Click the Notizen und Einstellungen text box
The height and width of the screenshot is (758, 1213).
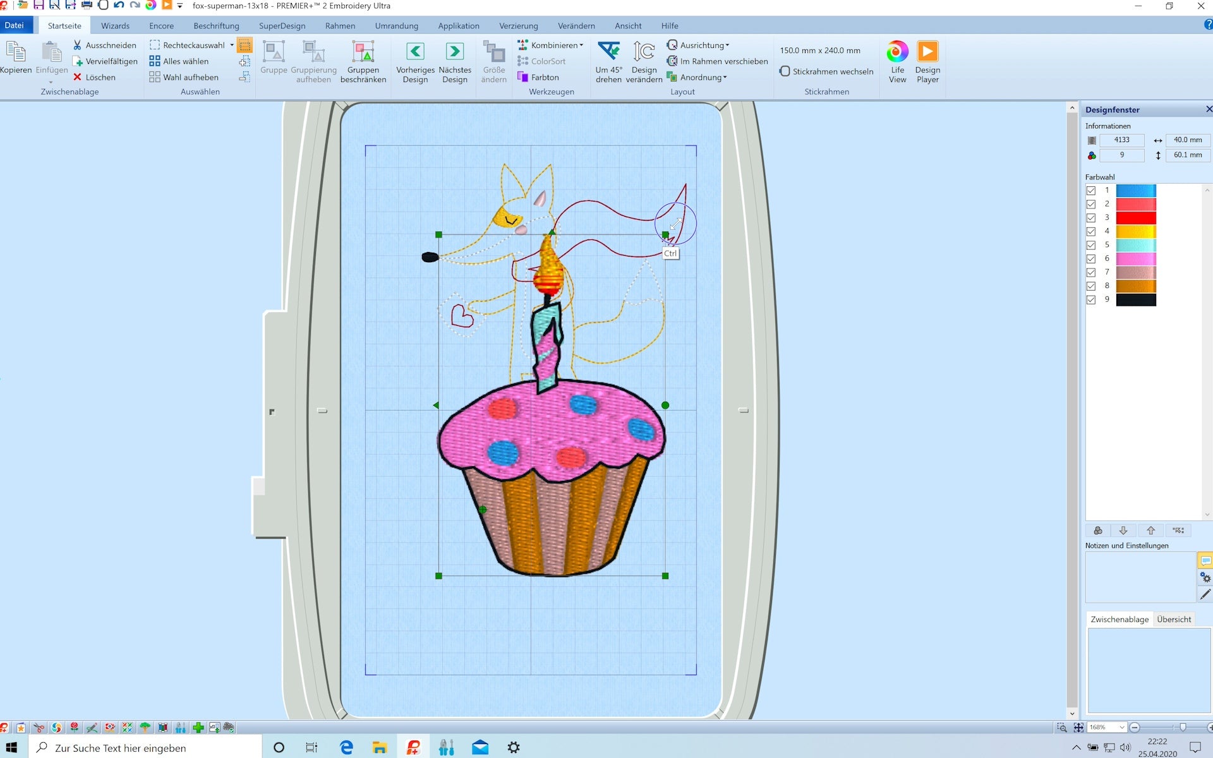(x=1140, y=577)
